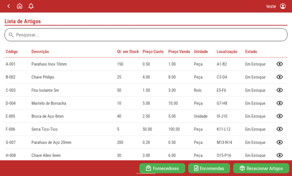
Task: Focus the Pesquisar search field
Action: pos(148,35)
